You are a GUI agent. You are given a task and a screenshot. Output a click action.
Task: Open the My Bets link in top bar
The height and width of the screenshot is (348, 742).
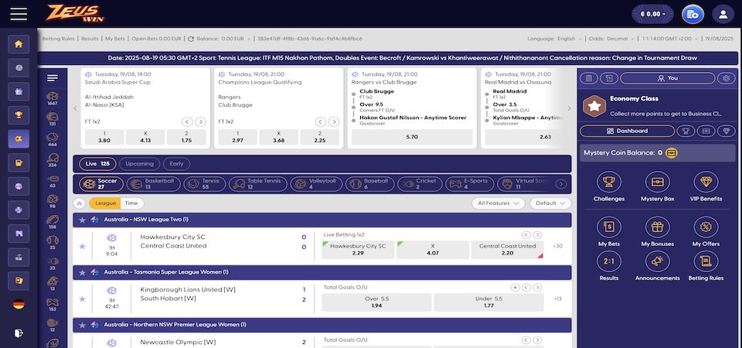115,39
